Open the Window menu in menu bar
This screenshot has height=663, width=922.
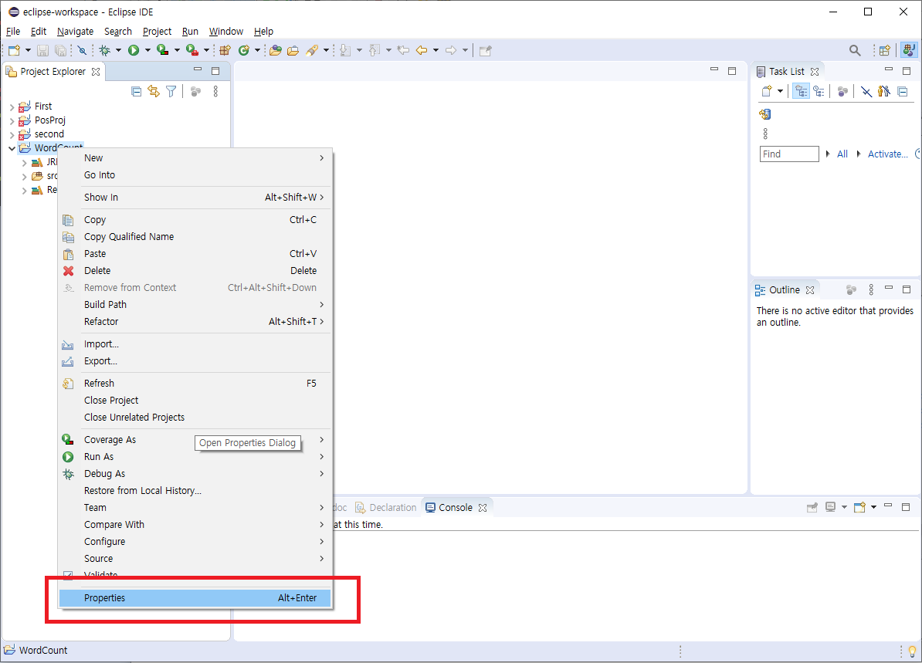coord(225,31)
